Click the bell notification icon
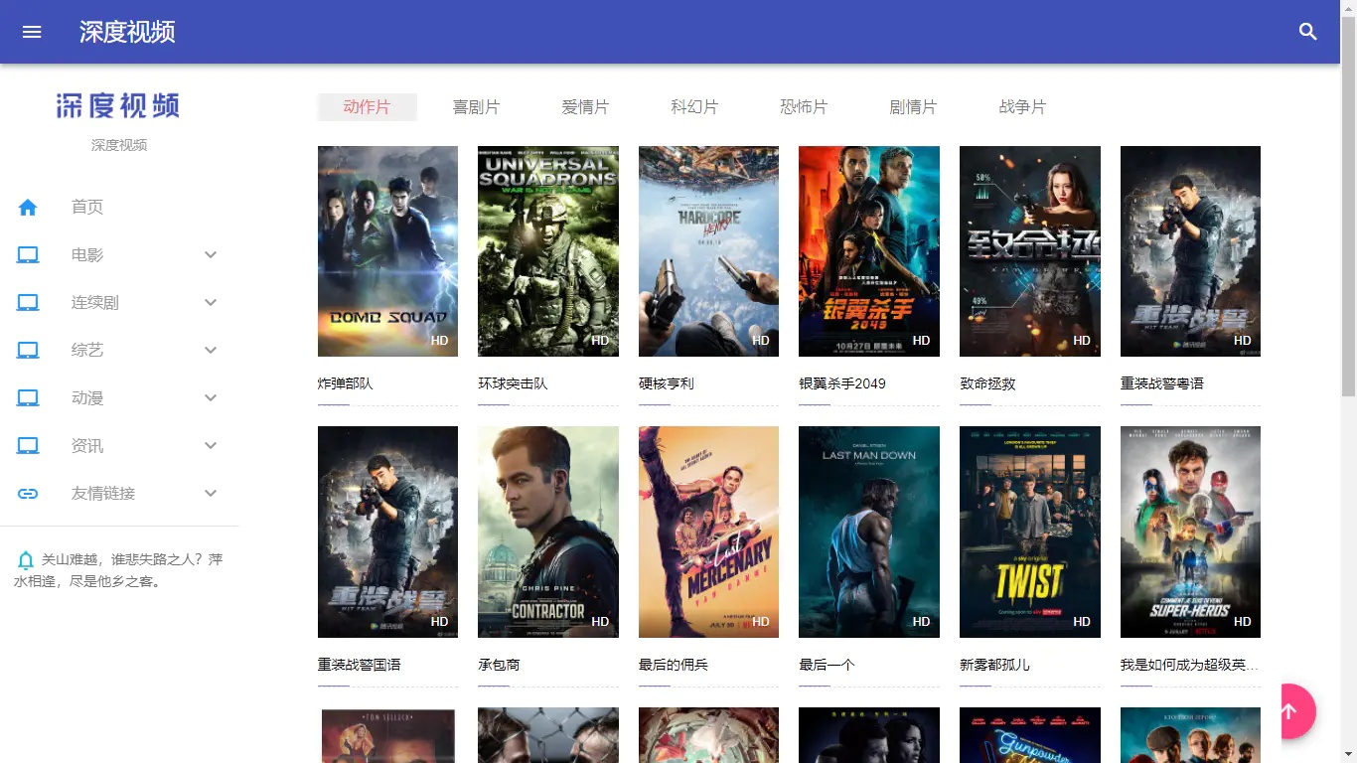 [26, 560]
